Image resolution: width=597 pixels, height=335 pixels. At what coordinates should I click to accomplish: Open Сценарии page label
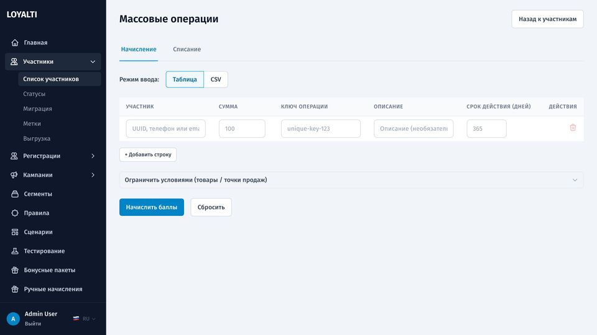tap(39, 231)
